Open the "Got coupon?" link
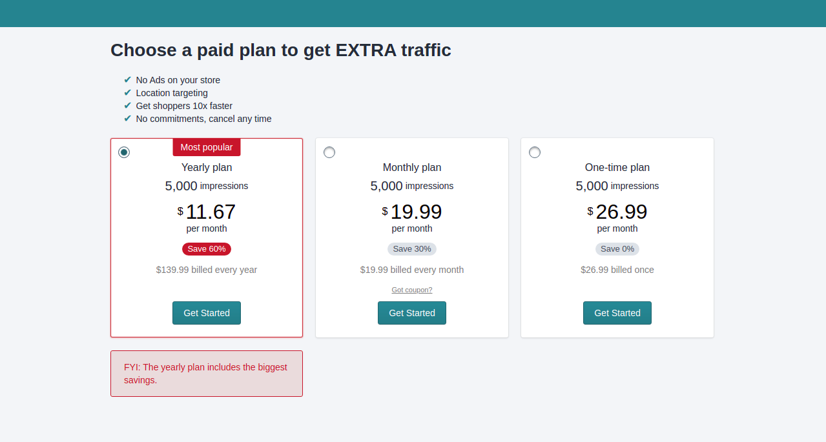Image resolution: width=826 pixels, height=442 pixels. click(412, 290)
